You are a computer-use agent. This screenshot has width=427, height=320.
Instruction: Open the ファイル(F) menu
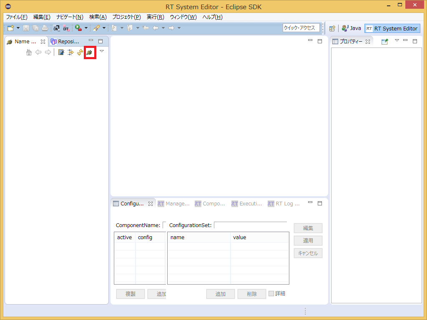[x=17, y=17]
